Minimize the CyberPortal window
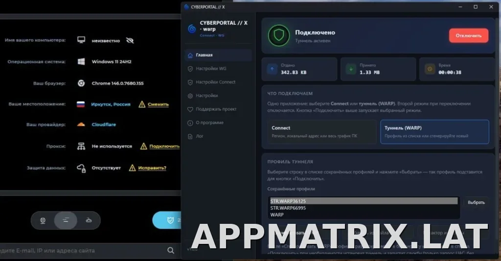This screenshot has height=261, width=501. pos(460,7)
